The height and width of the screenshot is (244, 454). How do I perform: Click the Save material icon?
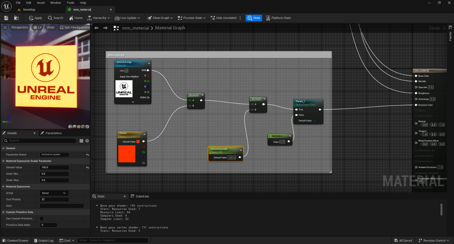click(6, 18)
